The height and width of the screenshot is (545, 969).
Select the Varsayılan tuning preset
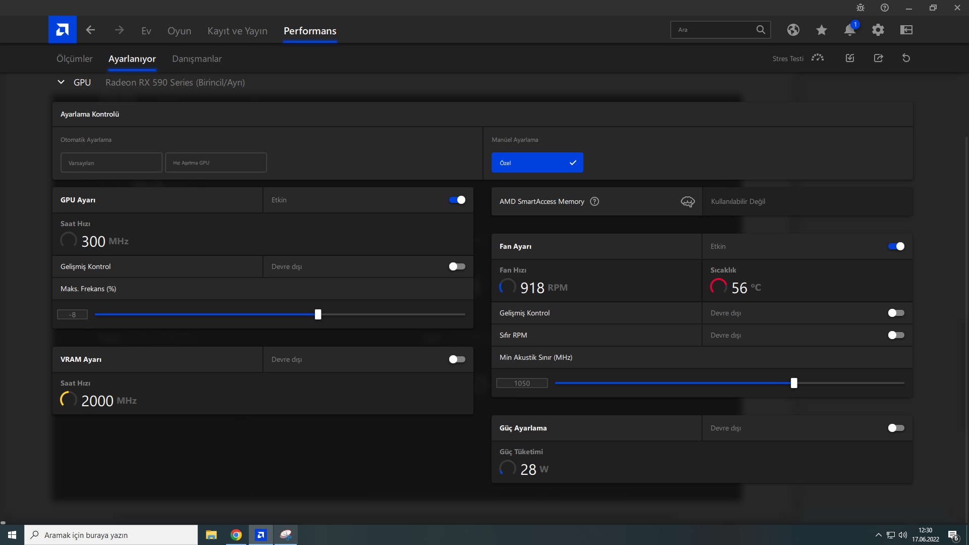click(x=111, y=163)
